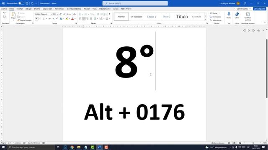Switch to Print Layout view in status bar
Viewport: 268px width, 150px height.
[234, 143]
